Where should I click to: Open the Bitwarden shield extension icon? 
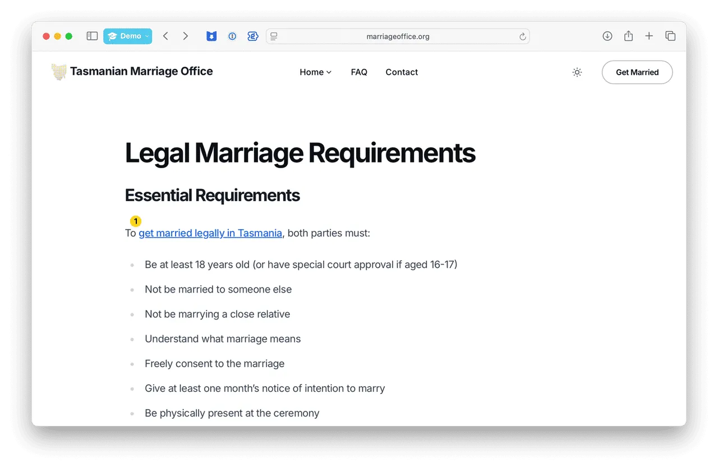coord(211,36)
